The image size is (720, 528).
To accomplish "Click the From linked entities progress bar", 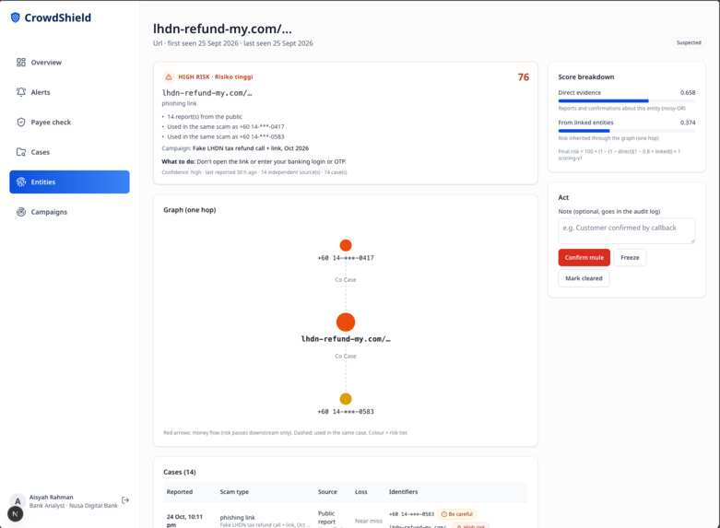I will [x=627, y=131].
